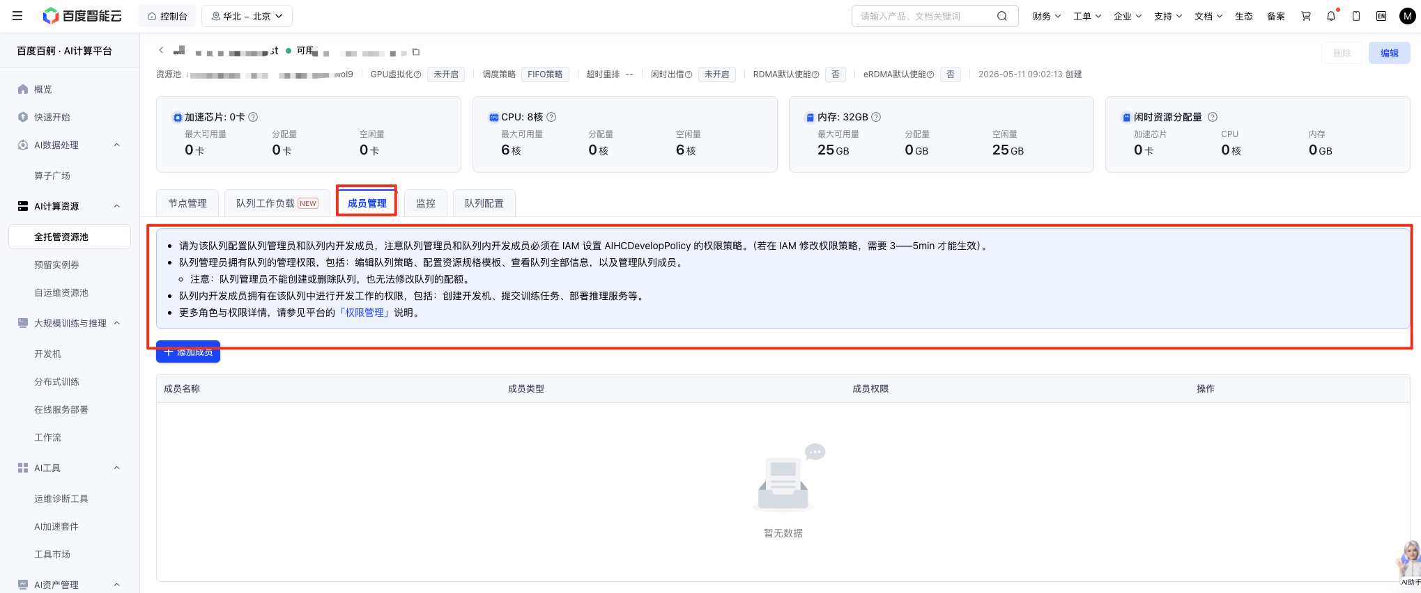1421x593 pixels.
Task: Click the mobile device icon in header
Action: click(1356, 16)
